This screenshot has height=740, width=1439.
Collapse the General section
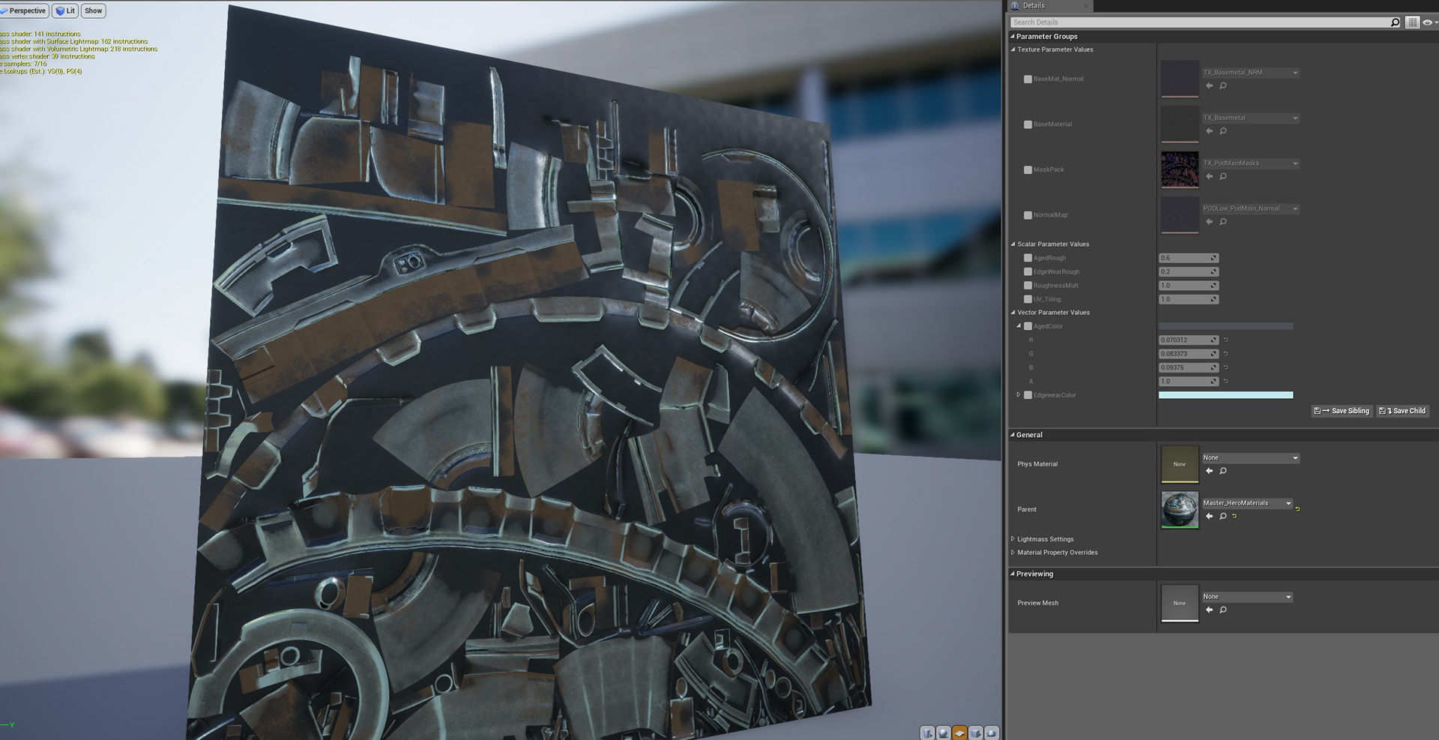point(1012,435)
